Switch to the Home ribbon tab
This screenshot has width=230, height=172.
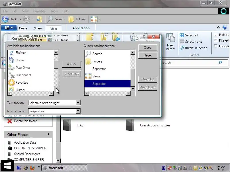(x=23, y=28)
